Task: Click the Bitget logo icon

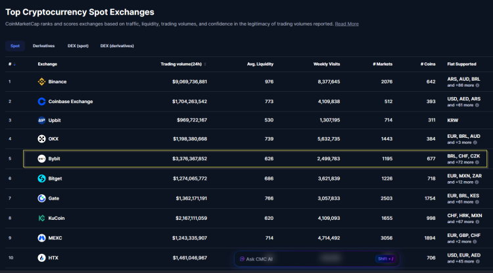Action: (41, 178)
